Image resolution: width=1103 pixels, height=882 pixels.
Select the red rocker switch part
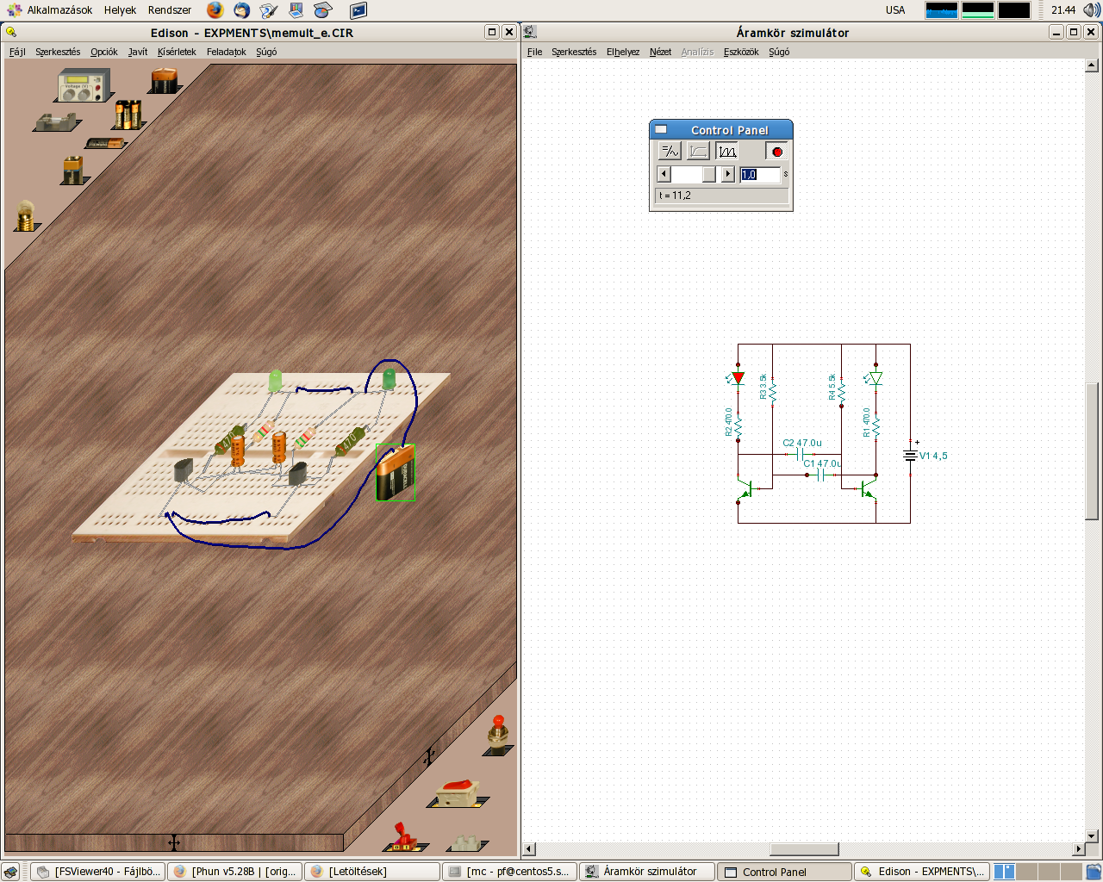pos(458,792)
